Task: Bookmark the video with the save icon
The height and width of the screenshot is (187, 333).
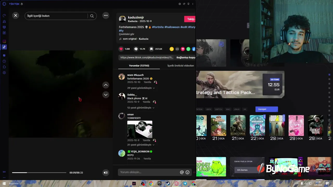Action: pyautogui.click(x=151, y=49)
